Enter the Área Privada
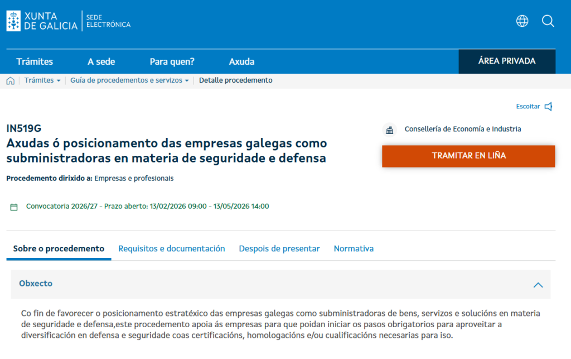Image resolution: width=571 pixels, height=359 pixels. pos(506,61)
